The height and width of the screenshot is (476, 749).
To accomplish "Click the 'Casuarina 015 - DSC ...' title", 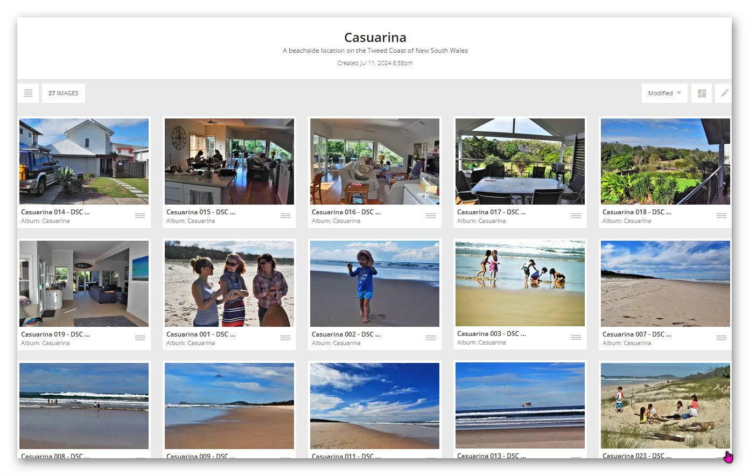I will [x=201, y=212].
